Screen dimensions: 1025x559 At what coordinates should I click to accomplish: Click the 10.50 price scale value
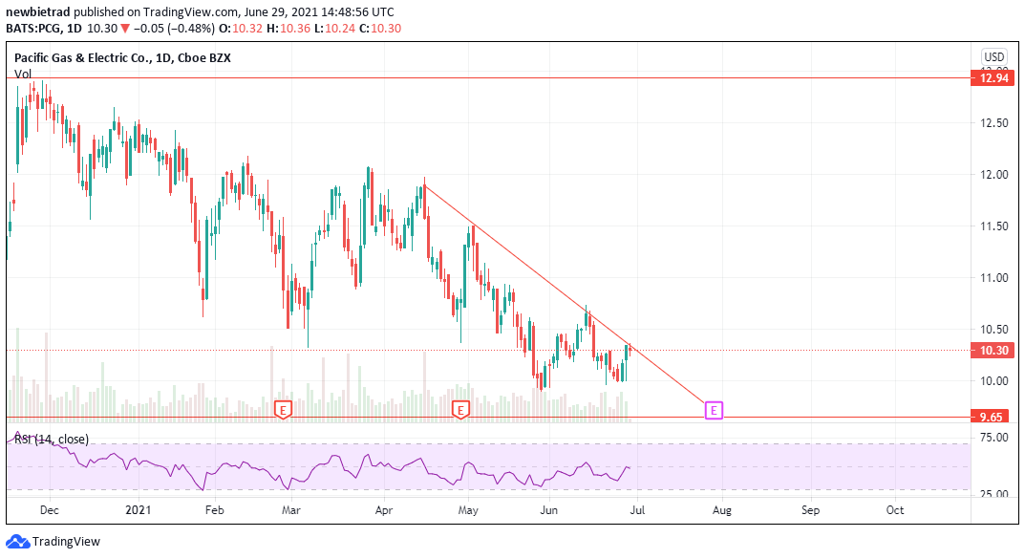point(994,330)
